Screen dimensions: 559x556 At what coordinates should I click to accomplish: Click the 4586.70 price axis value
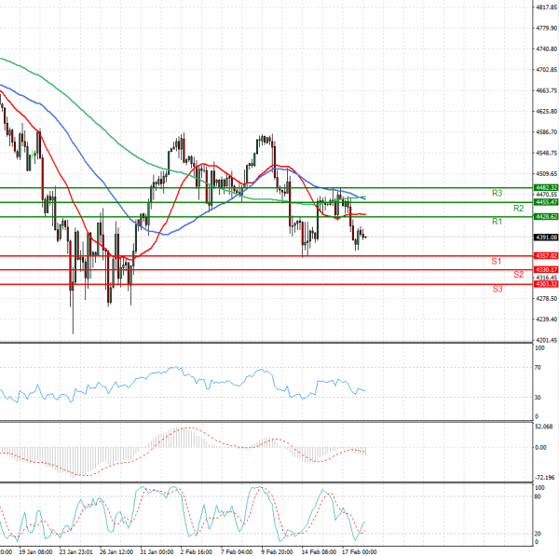(547, 132)
